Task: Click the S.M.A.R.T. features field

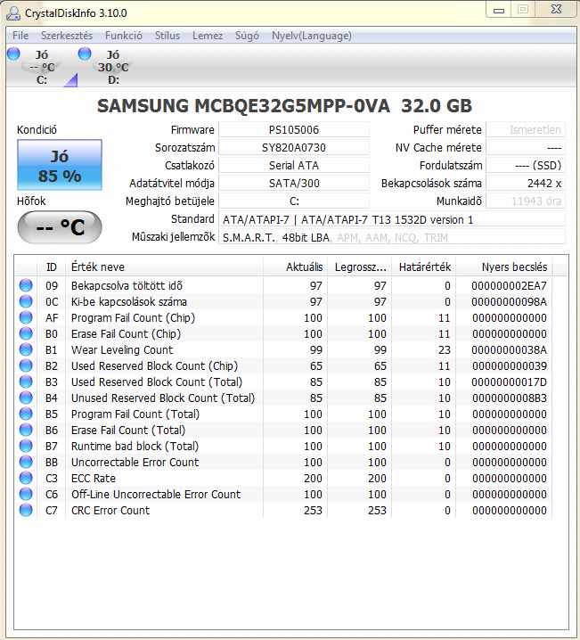Action: (392, 237)
